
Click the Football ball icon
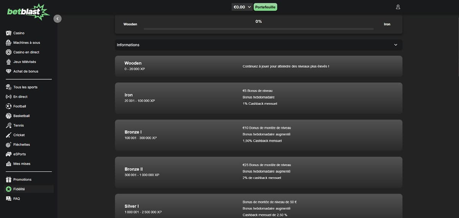coord(9,106)
